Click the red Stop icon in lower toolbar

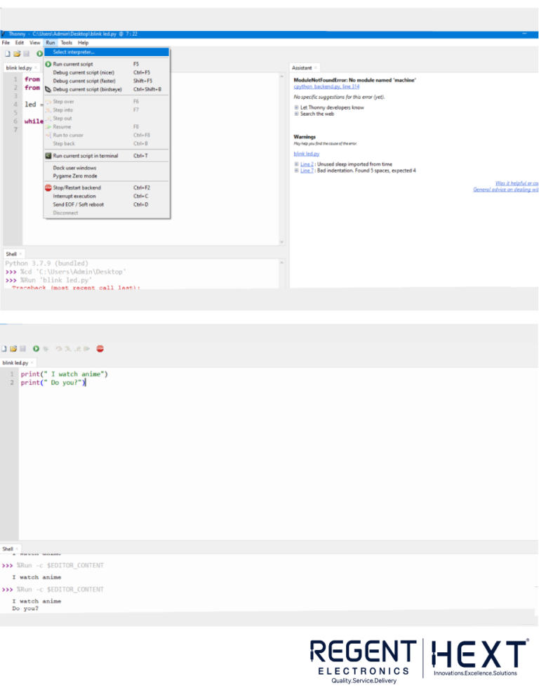tap(100, 348)
